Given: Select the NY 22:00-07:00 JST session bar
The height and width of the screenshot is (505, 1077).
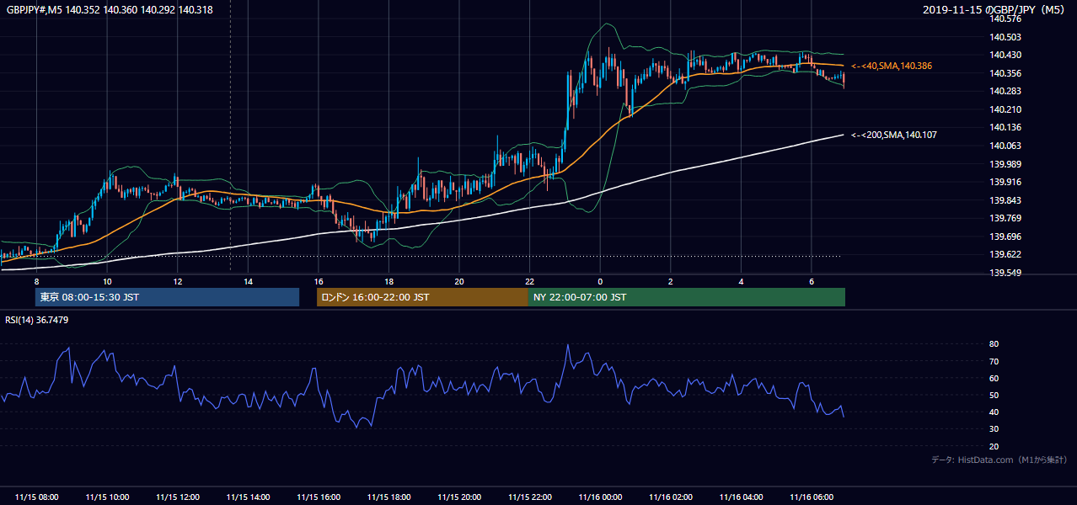Looking at the screenshot, I should (687, 297).
